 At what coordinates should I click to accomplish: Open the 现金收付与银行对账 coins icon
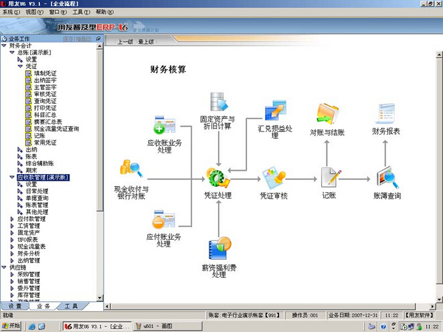click(x=131, y=169)
